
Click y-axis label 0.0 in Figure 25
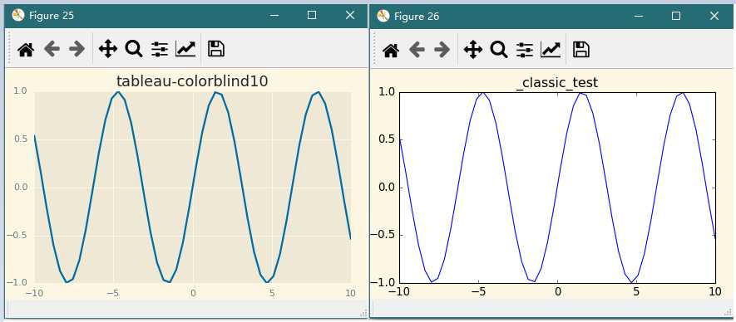(20, 188)
